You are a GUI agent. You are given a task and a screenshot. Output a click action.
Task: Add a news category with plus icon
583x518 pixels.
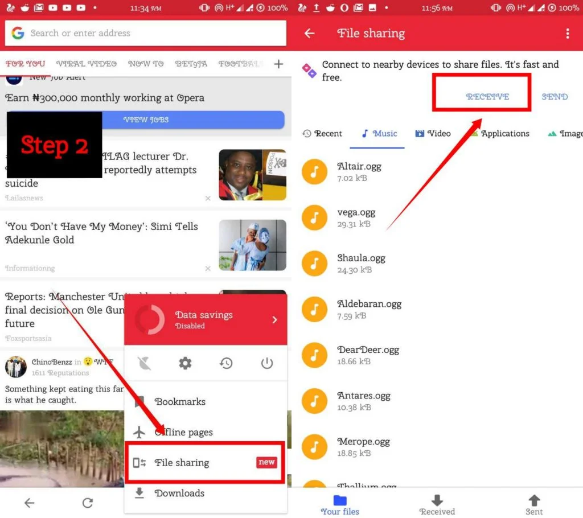(278, 64)
